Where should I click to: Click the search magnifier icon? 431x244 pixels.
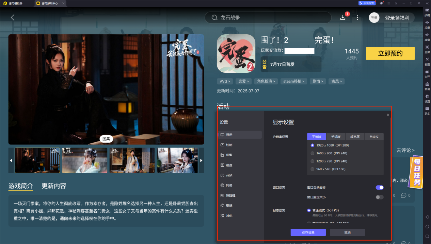click(x=214, y=17)
